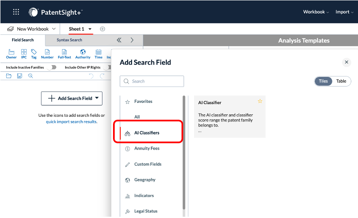Open the AI Classifier tile

click(230, 117)
